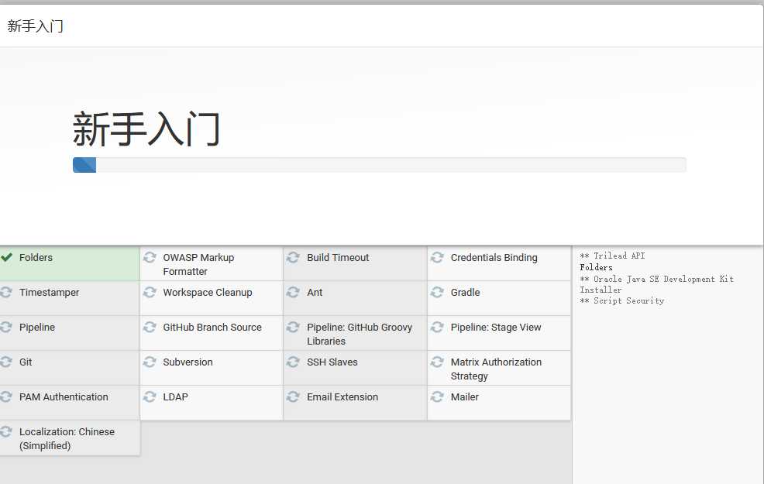The image size is (764, 484).
Task: Select the Folders plugin label
Action: click(36, 258)
